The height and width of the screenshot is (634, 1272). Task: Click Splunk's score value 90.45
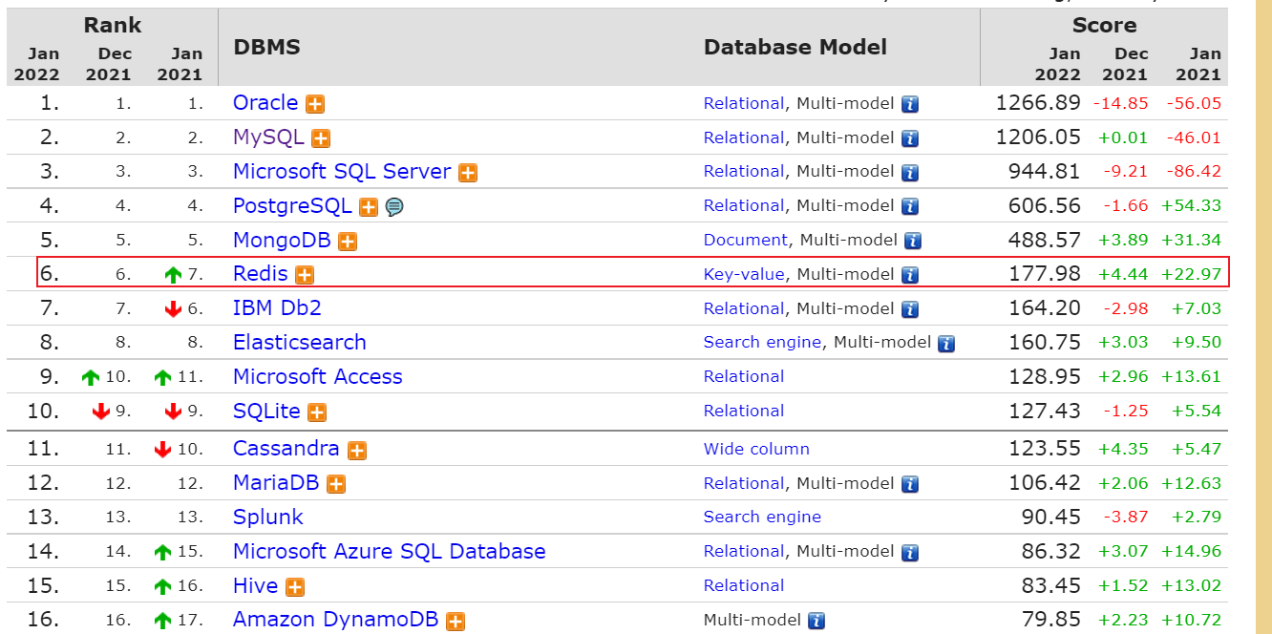click(1051, 518)
